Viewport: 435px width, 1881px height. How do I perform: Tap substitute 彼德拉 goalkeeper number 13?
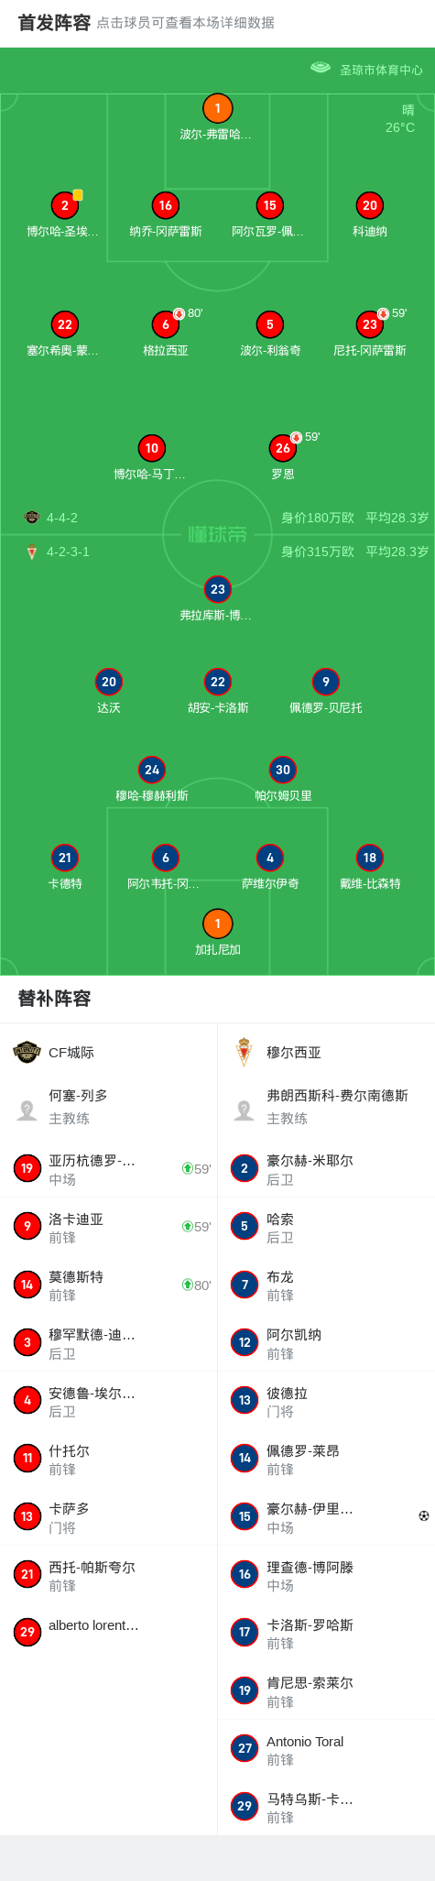326,1401
